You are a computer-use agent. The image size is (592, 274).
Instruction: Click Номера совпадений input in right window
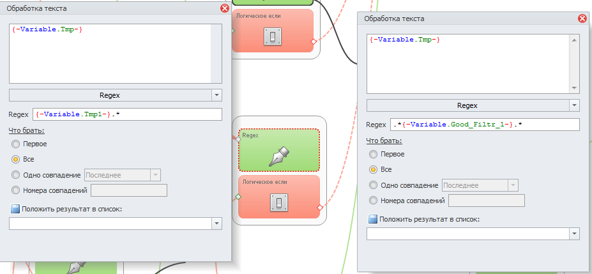click(487, 201)
